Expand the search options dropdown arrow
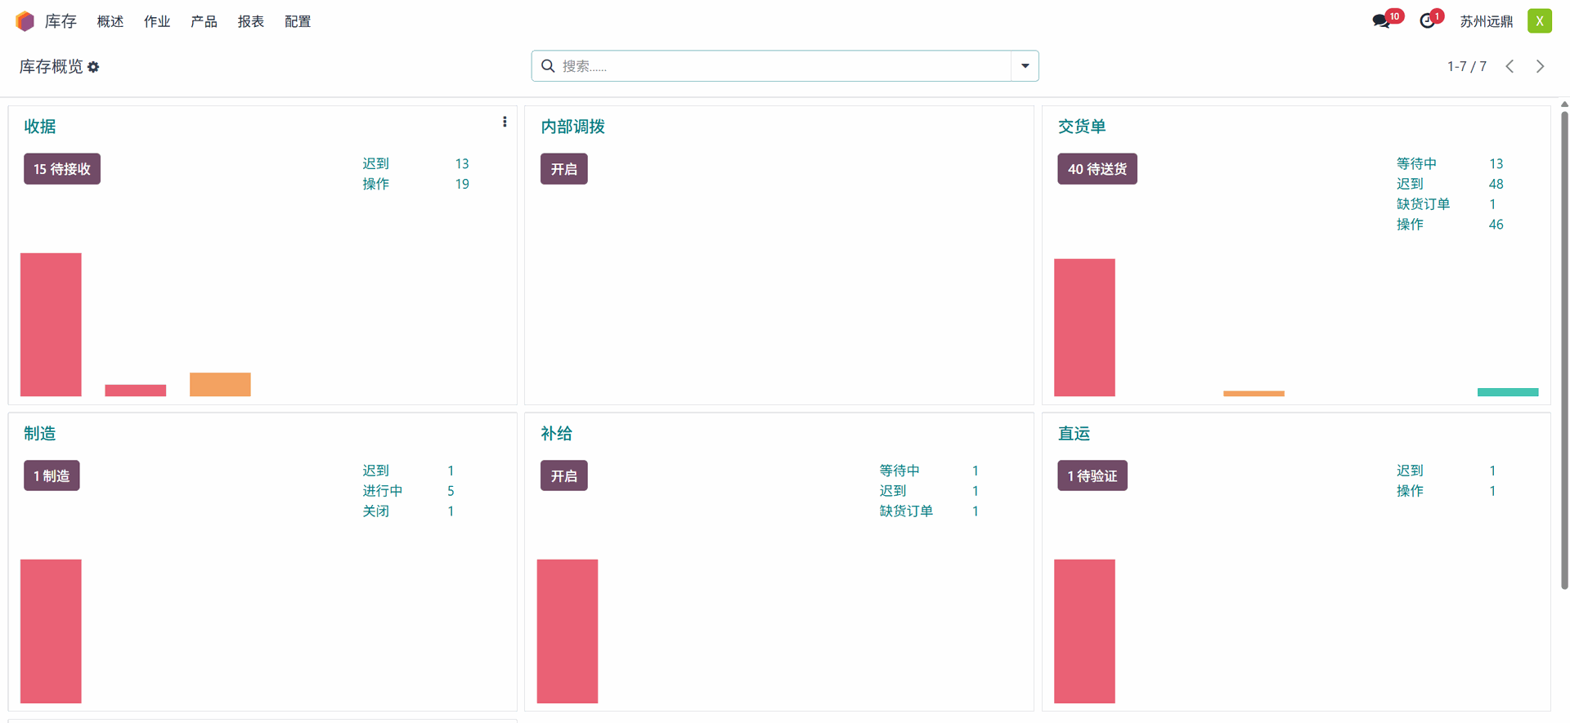The height and width of the screenshot is (723, 1570). pos(1025,66)
